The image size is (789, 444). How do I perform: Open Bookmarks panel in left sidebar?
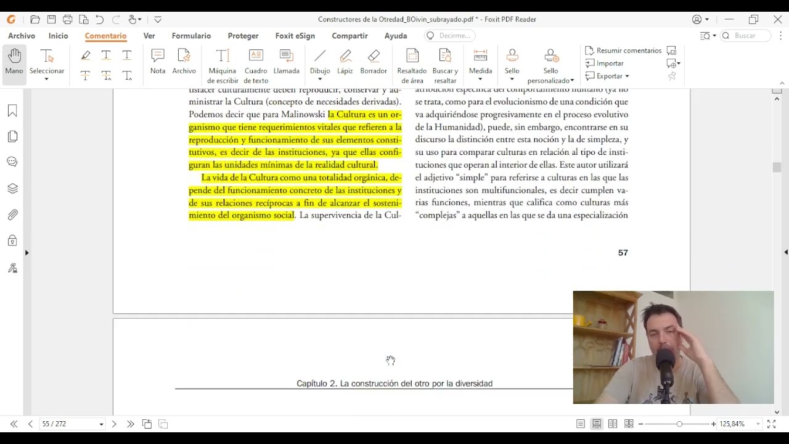pos(12,111)
